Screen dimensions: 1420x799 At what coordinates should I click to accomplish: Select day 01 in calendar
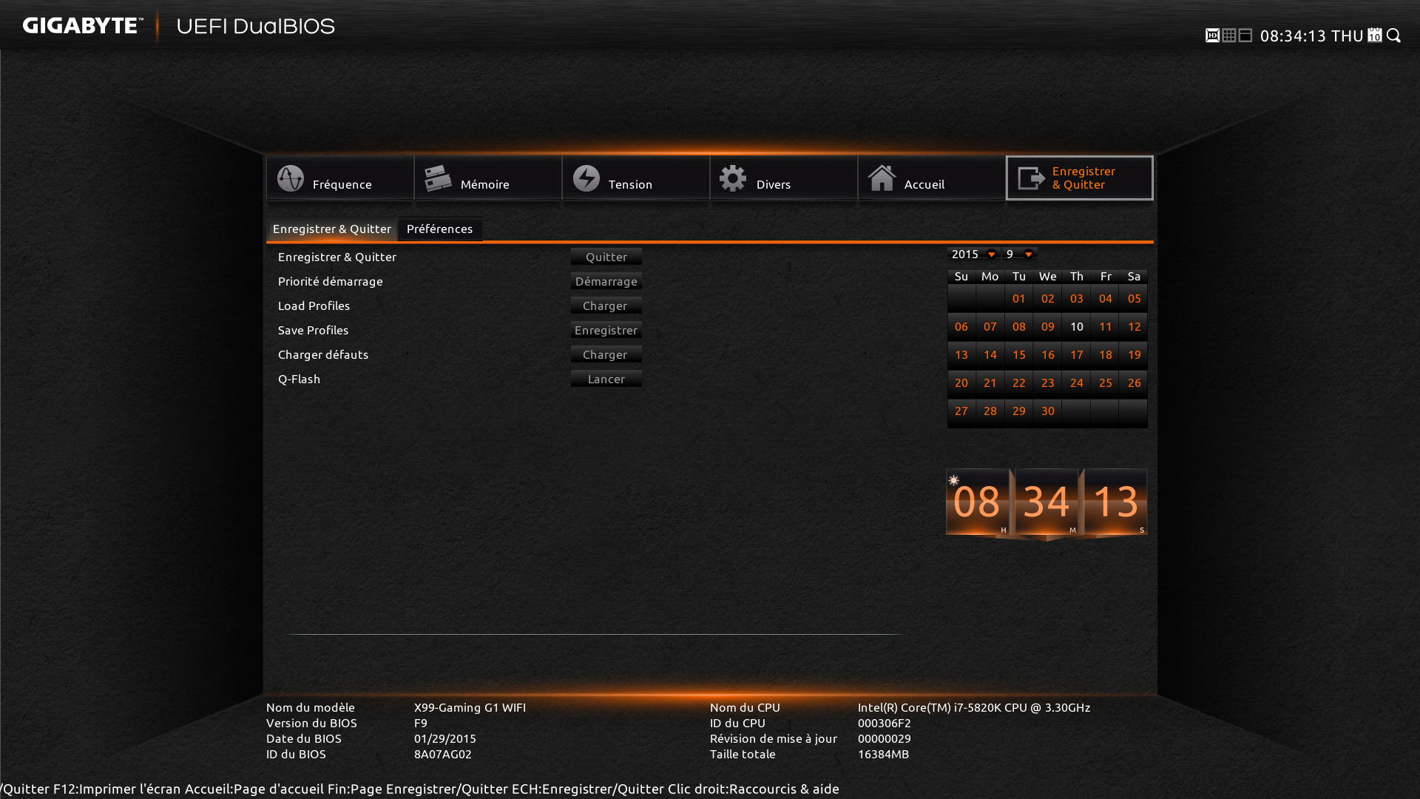pos(1018,299)
